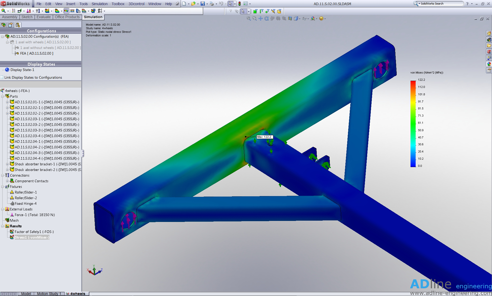Click the Connections Advisor icon
Image resolution: width=492 pixels, height=296 pixels.
point(38,11)
